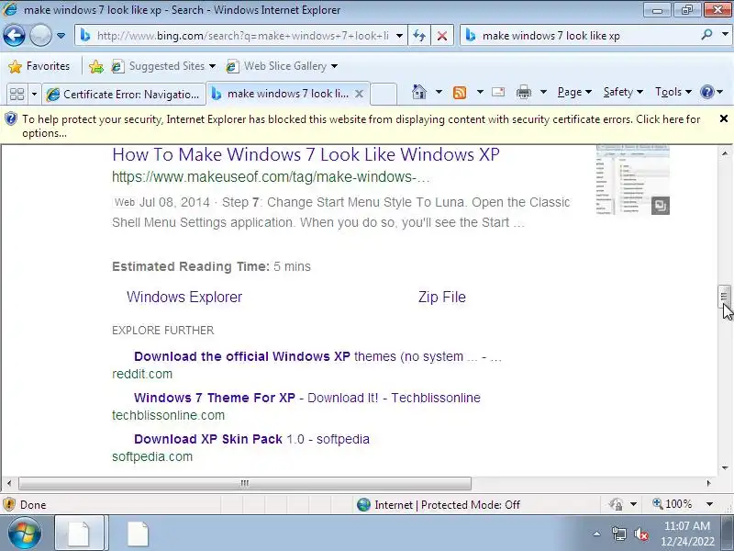734x551 pixels.
Task: Expand the Print dropdown arrow
Action: pyautogui.click(x=543, y=92)
